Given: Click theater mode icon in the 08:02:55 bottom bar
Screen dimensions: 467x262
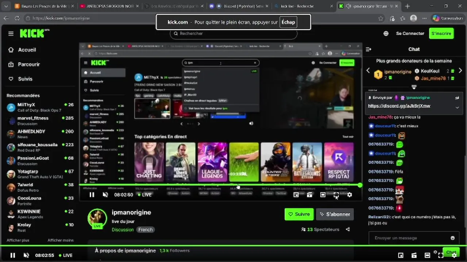Looking at the screenshot, I should pos(427,255).
